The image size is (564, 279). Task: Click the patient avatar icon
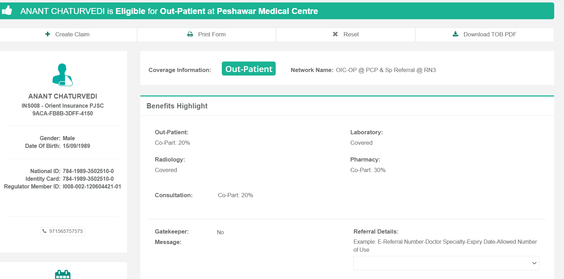point(63,74)
